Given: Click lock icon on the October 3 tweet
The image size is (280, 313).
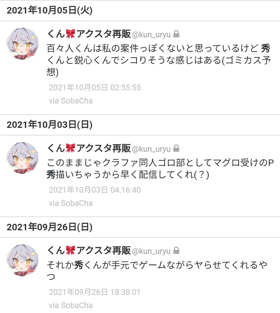Looking at the screenshot, I should pyautogui.click(x=176, y=148).
